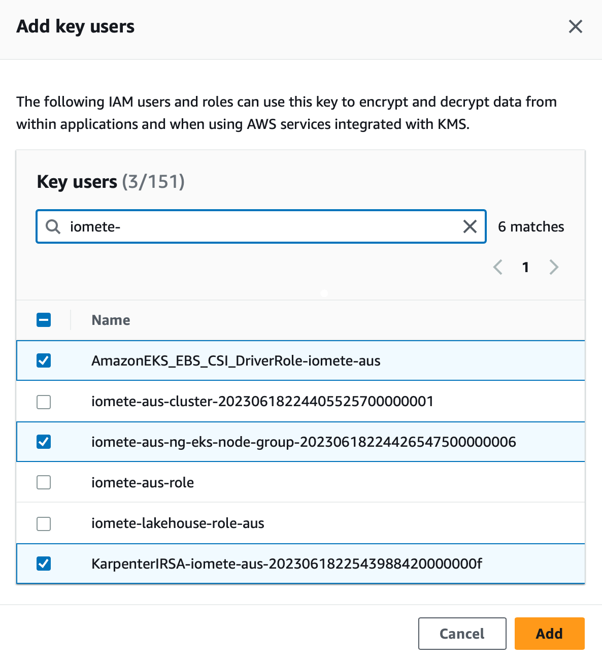Go to the previous results page

click(x=498, y=267)
